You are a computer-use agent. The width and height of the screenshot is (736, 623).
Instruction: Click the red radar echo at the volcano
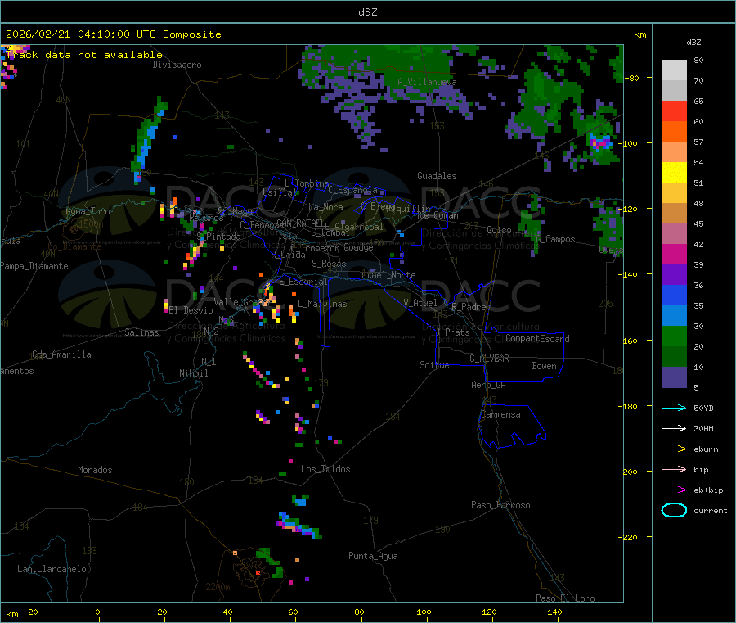click(x=258, y=573)
